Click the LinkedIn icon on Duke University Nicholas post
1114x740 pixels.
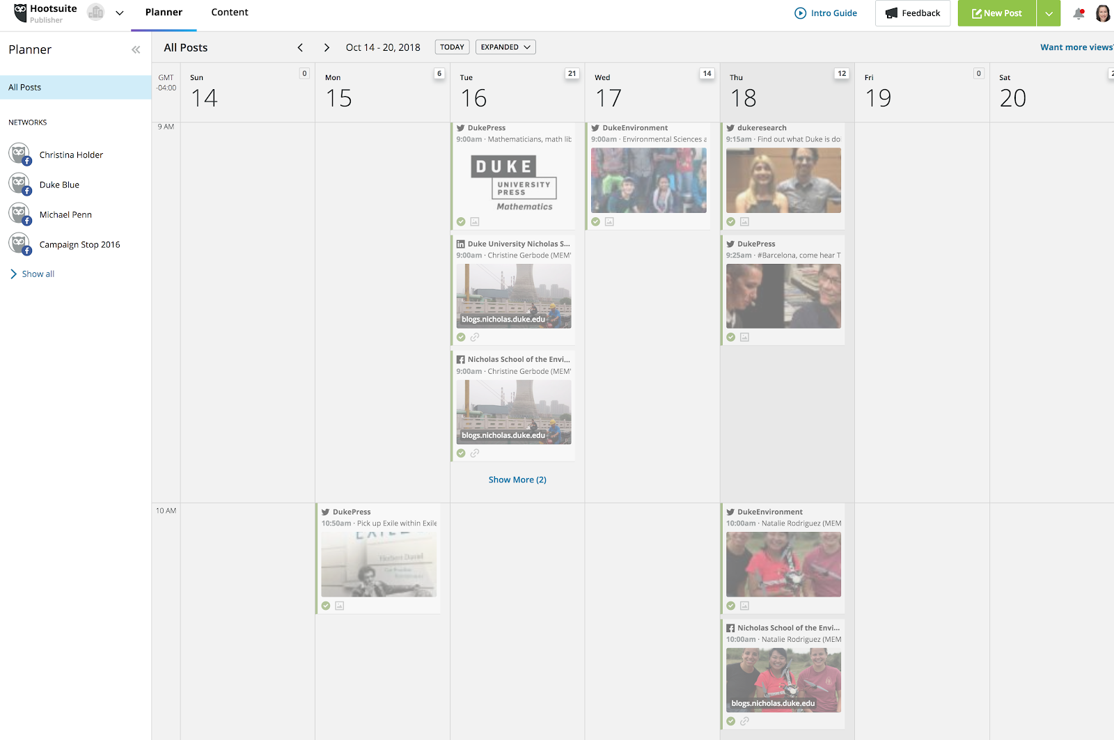pyautogui.click(x=461, y=244)
